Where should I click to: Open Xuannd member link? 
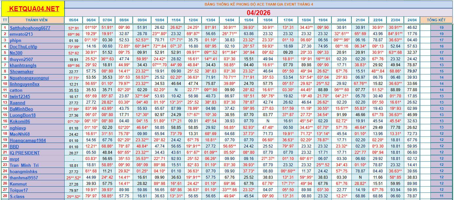(17, 103)
